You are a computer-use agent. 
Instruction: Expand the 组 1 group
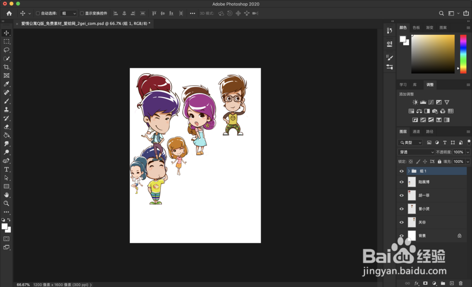tap(409, 171)
